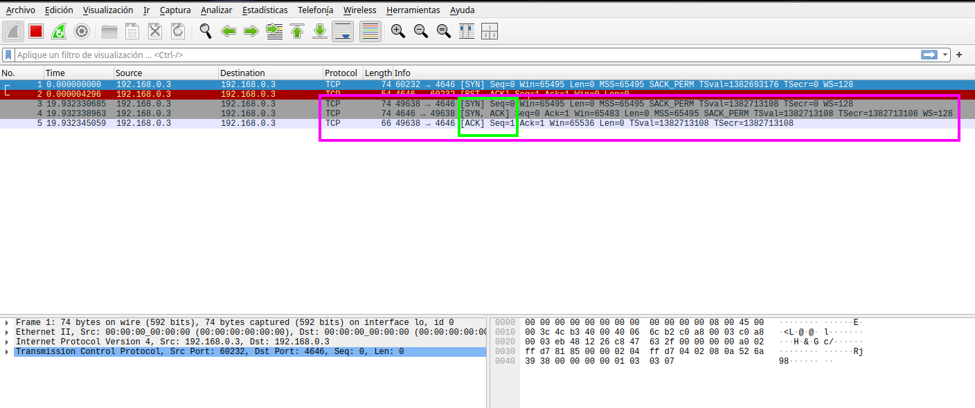Open the display filter history dropdown
The width and height of the screenshot is (975, 408).
[x=945, y=55]
